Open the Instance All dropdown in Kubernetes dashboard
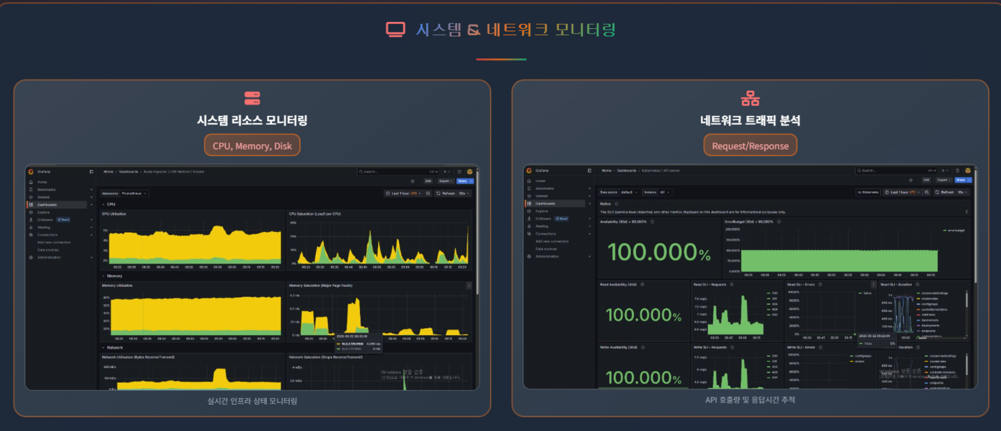The image size is (1001, 431). (x=665, y=192)
